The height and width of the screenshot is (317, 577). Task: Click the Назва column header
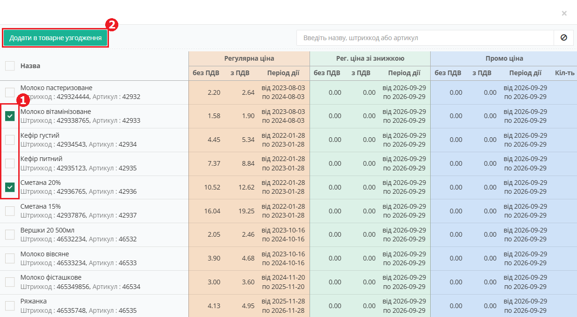[30, 66]
